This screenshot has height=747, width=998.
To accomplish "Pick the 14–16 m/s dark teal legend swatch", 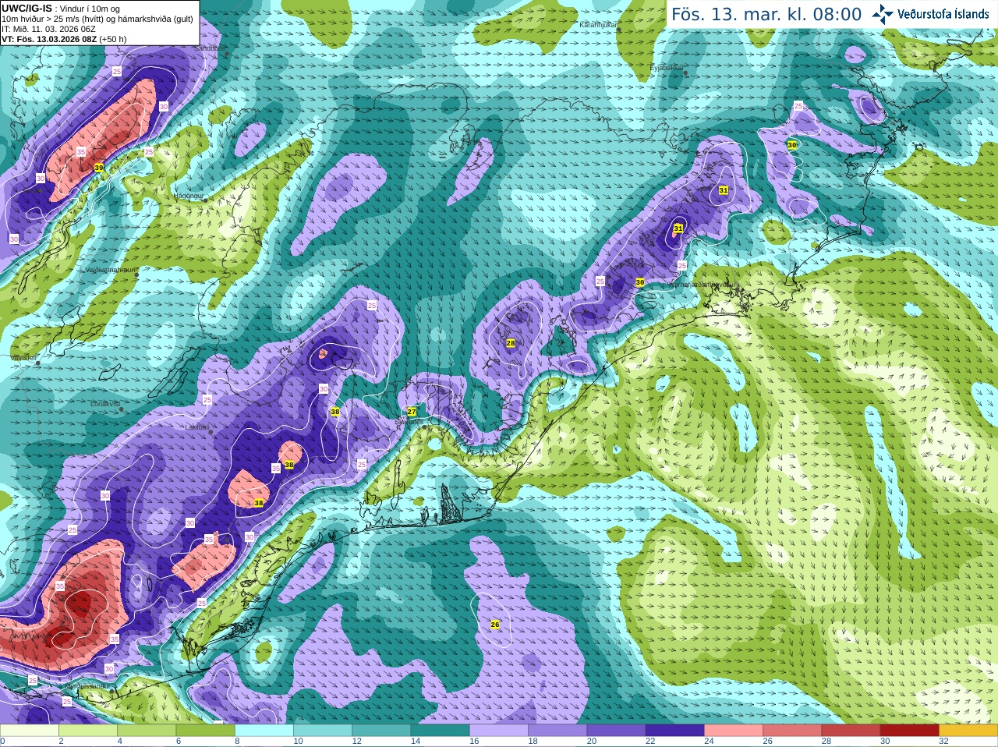I will (441, 731).
